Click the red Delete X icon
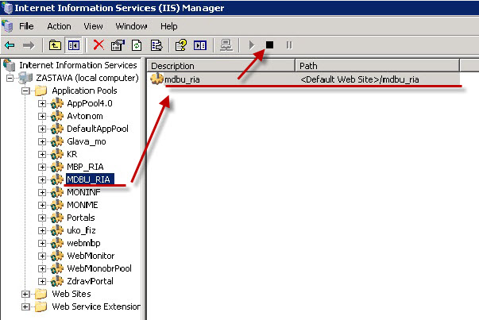479x320 pixels. [99, 45]
